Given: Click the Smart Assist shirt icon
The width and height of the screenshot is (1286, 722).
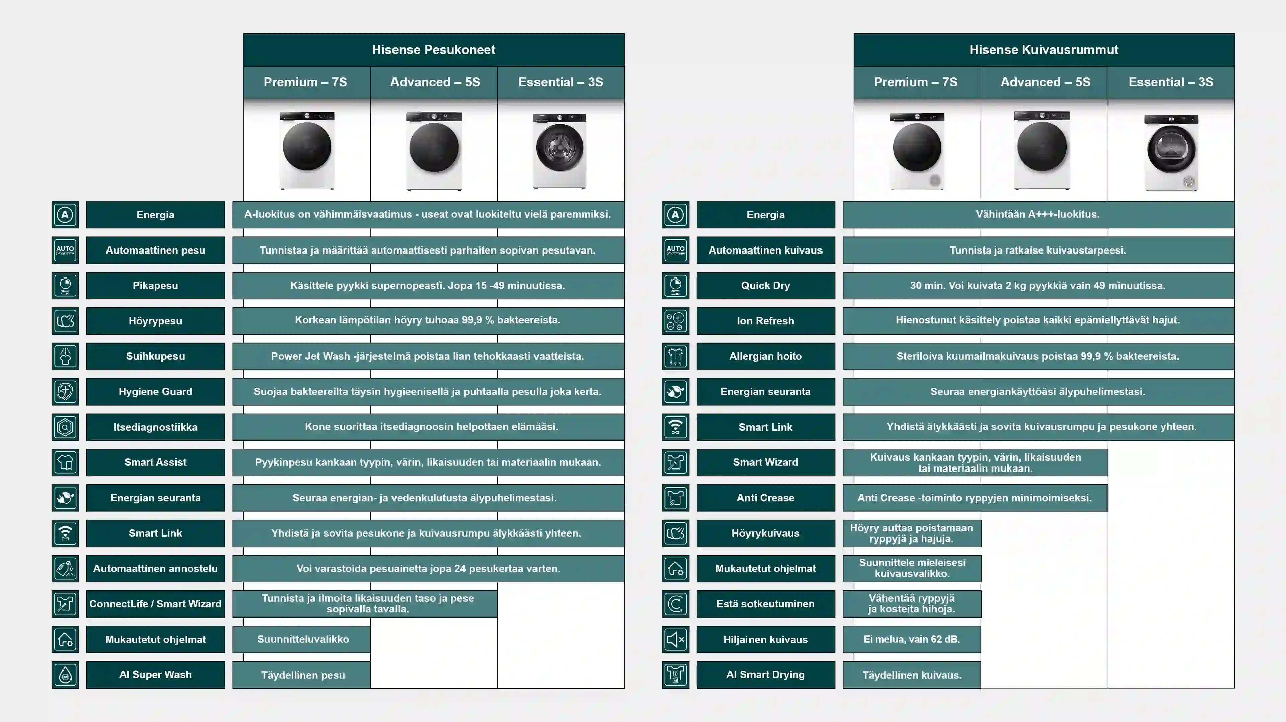Looking at the screenshot, I should [x=65, y=462].
